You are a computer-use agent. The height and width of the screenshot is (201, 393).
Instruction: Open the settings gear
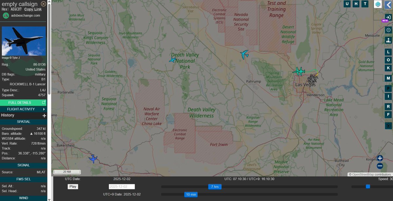coord(388,30)
